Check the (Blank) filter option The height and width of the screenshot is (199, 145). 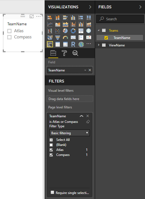pyautogui.click(x=51, y=145)
